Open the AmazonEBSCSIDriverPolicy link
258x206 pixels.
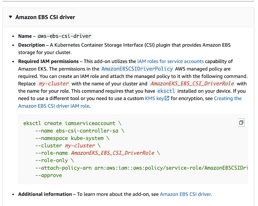tap(137, 69)
